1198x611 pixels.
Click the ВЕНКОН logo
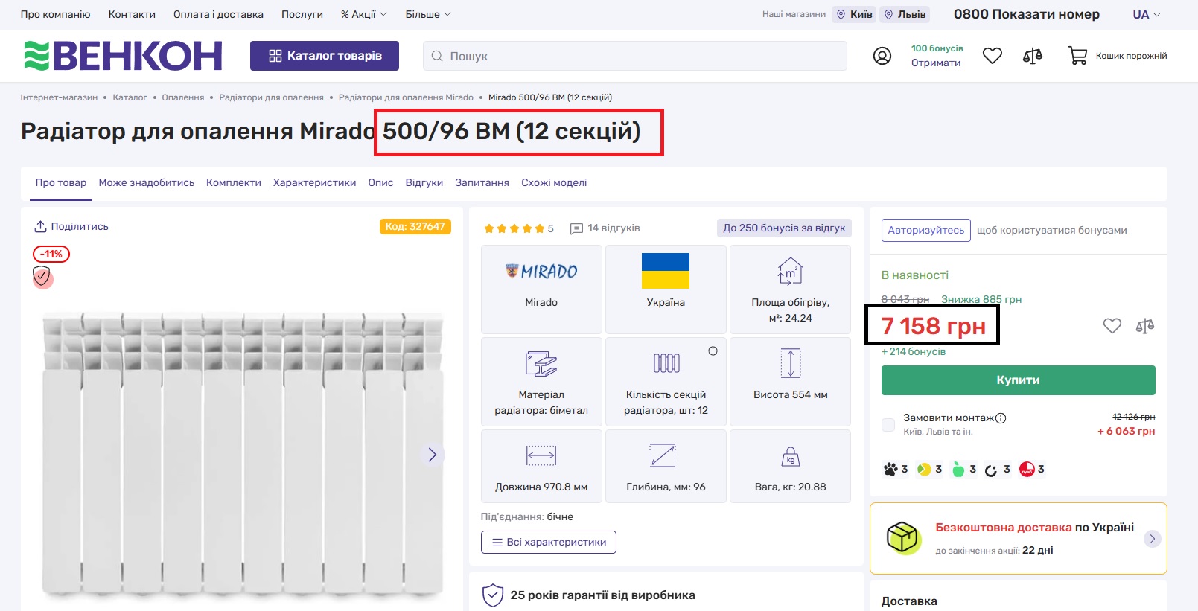click(123, 56)
